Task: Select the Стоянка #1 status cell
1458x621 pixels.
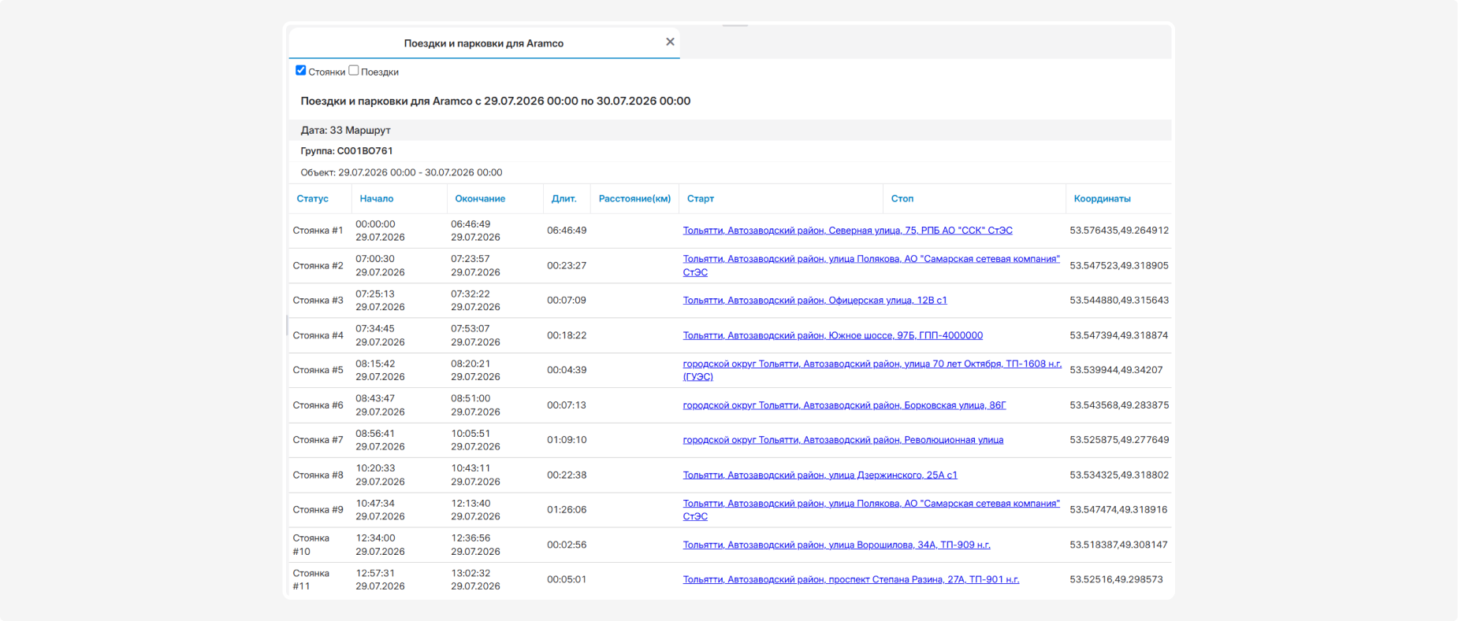Action: pos(318,231)
